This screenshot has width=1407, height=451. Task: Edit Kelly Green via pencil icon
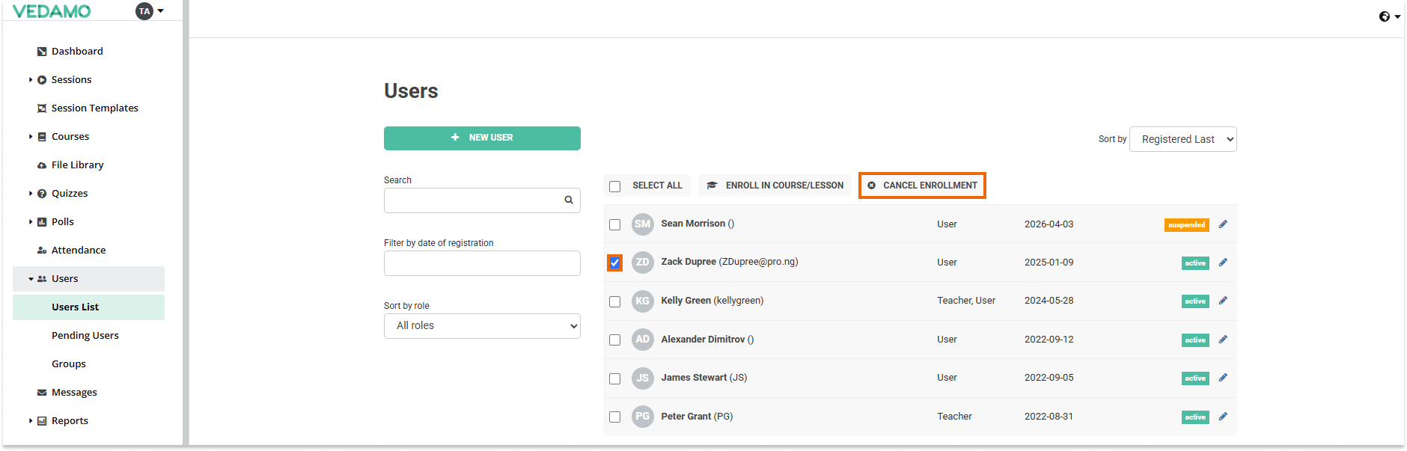pyautogui.click(x=1223, y=301)
